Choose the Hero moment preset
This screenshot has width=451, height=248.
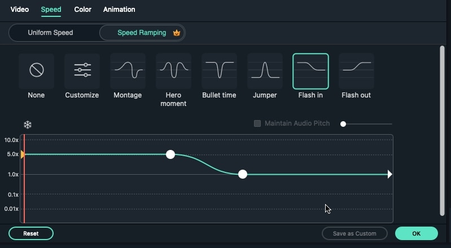click(173, 71)
